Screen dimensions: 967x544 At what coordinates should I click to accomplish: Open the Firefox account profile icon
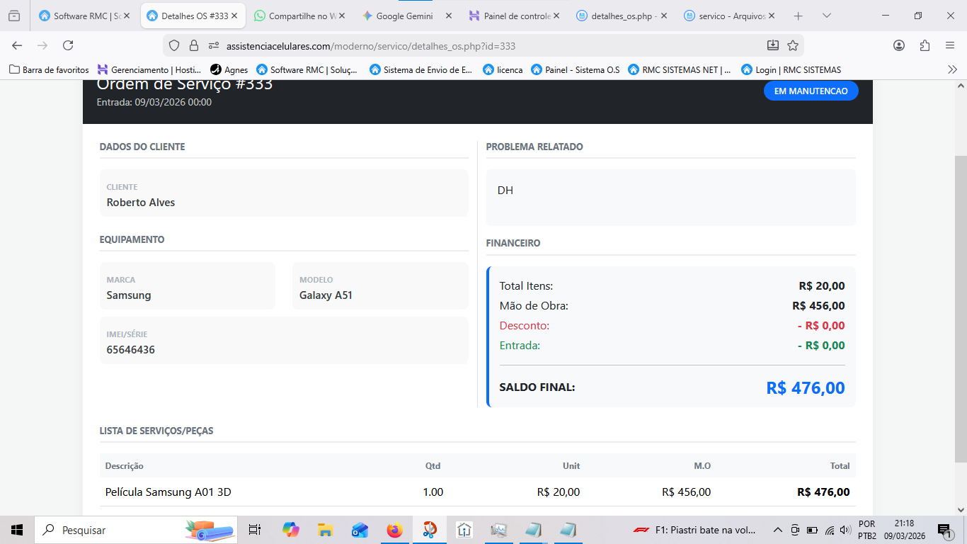pos(899,45)
